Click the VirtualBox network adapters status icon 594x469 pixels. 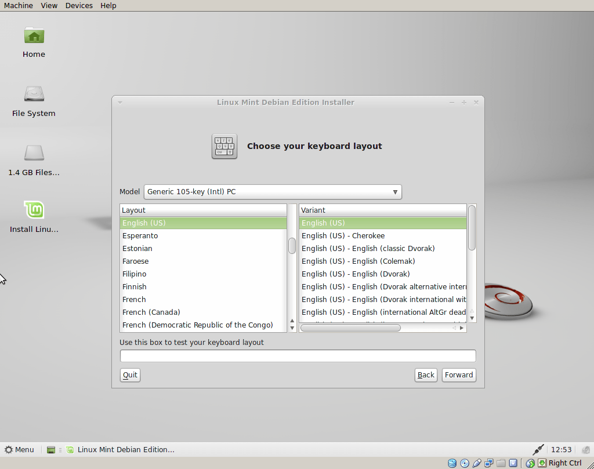point(488,463)
